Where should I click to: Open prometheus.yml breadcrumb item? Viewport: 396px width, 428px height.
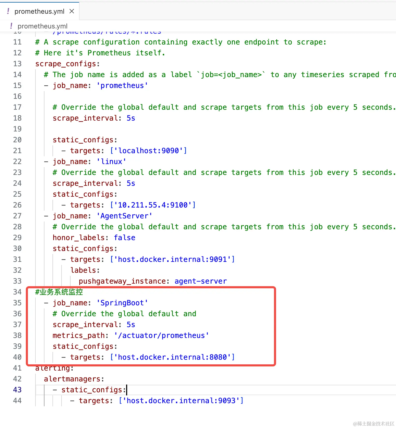(x=42, y=26)
